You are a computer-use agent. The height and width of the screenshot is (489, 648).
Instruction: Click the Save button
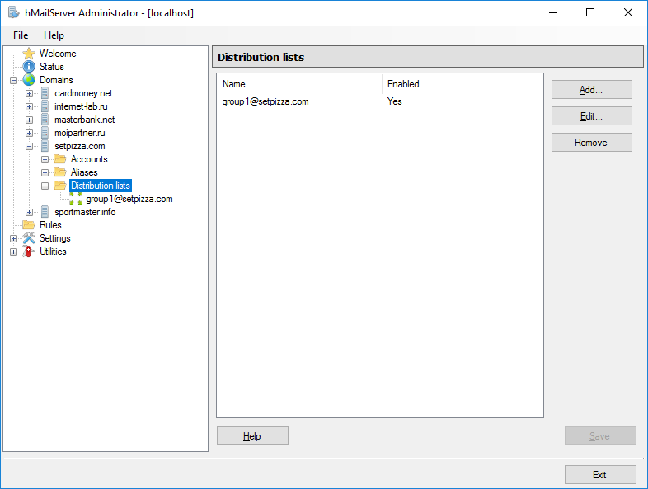(600, 436)
